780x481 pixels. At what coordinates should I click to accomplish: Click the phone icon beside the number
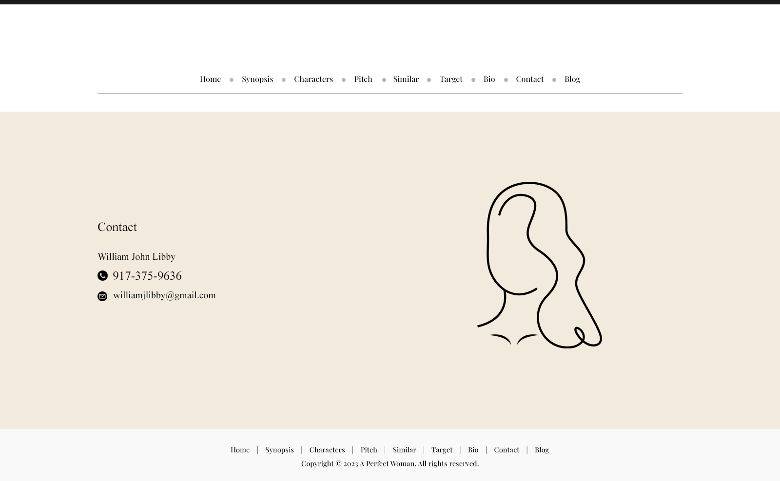(x=102, y=276)
